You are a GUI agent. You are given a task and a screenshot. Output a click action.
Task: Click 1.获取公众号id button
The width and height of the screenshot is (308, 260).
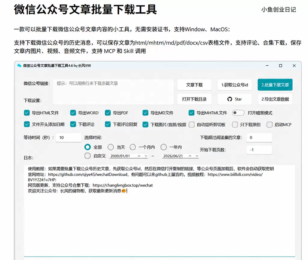coord(235,85)
